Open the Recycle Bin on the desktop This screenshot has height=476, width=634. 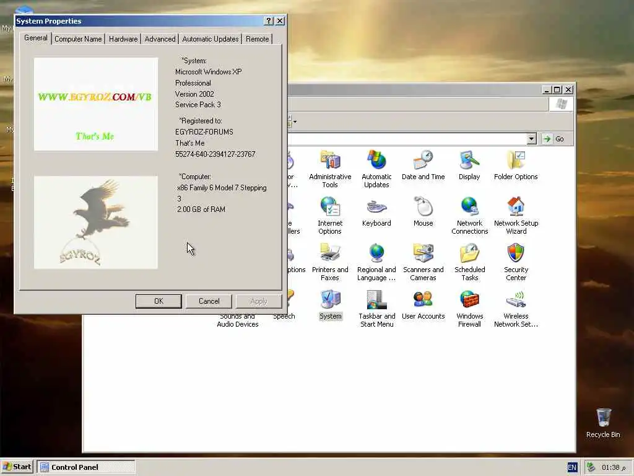(603, 423)
